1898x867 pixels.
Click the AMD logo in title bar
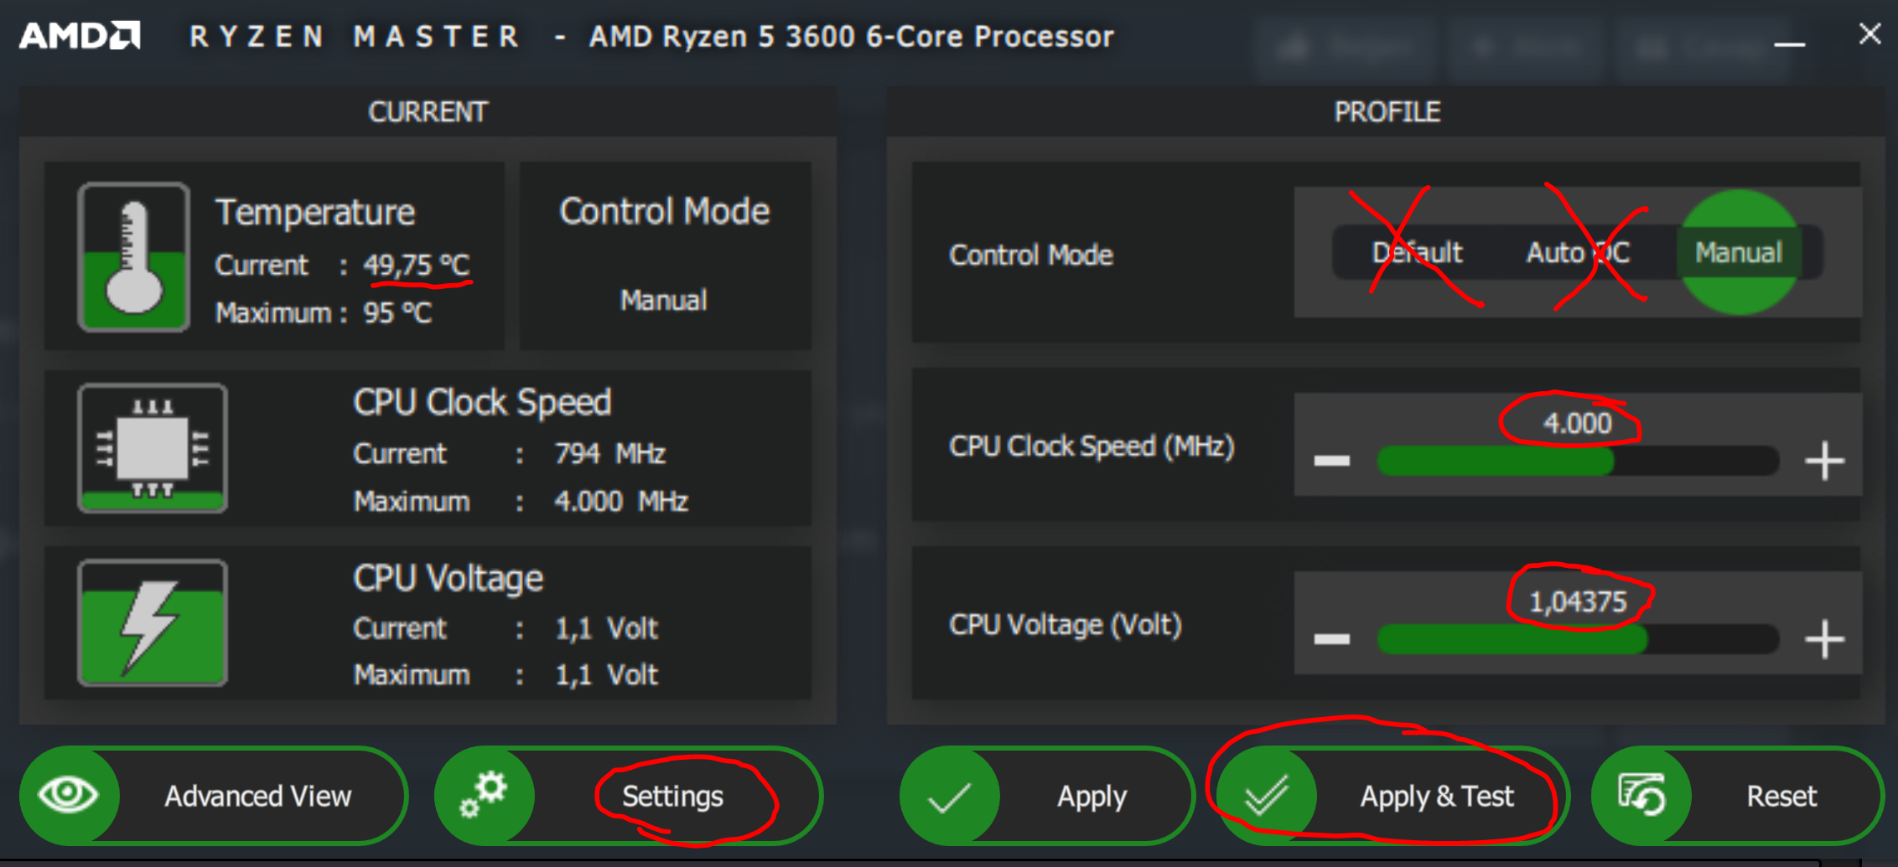80,36
